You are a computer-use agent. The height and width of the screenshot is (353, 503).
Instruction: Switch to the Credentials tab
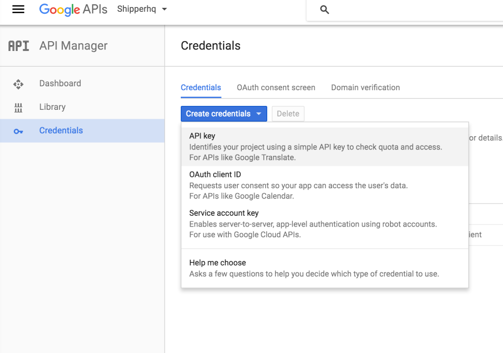coord(201,87)
